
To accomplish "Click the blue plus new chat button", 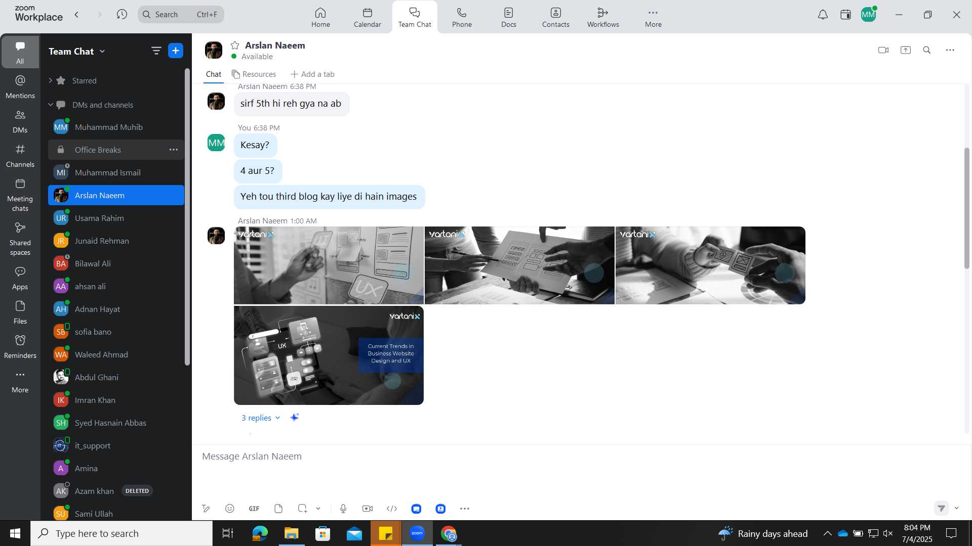I will (x=176, y=51).
